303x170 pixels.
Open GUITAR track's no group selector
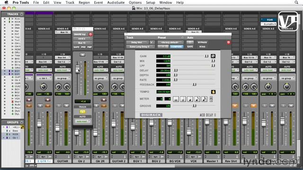point(62,78)
